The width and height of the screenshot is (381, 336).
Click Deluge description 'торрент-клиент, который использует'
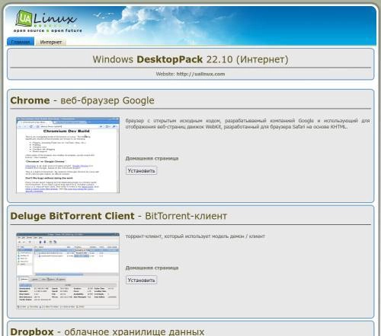(195, 236)
